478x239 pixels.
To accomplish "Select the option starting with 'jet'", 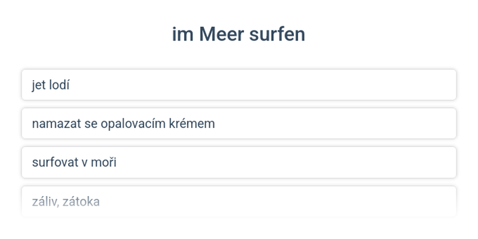I will point(239,85).
